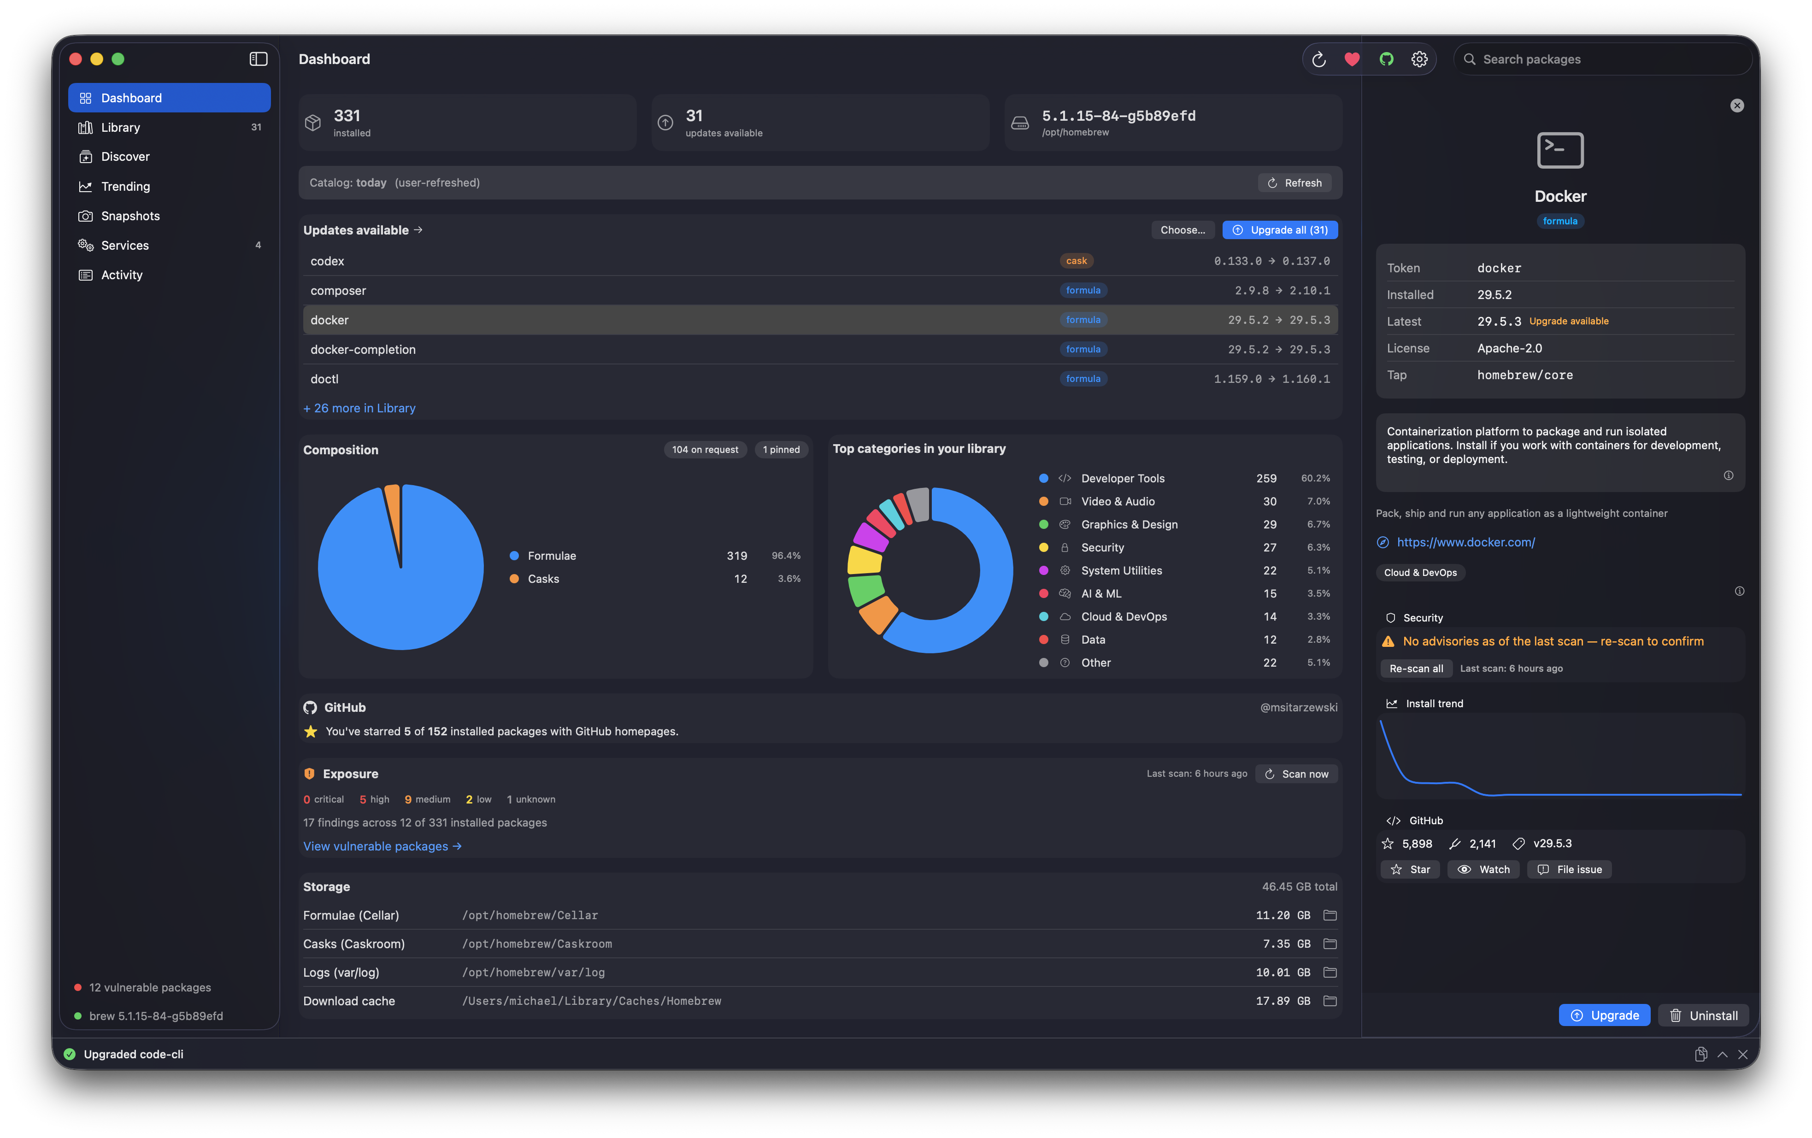The width and height of the screenshot is (1812, 1138).
Task: Click the installed packages box icon
Action: pyautogui.click(x=313, y=122)
